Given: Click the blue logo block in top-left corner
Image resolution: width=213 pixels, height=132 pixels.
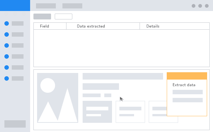Looking at the screenshot, I should 15,5.
